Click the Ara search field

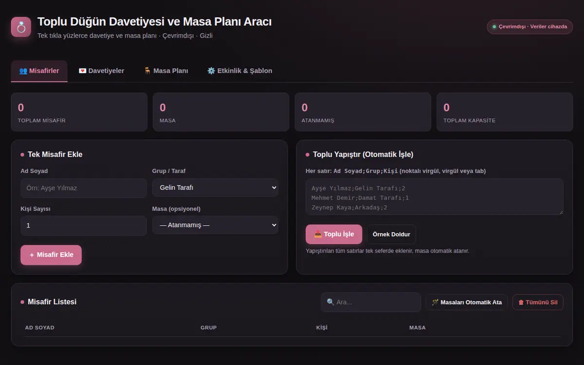(371, 302)
